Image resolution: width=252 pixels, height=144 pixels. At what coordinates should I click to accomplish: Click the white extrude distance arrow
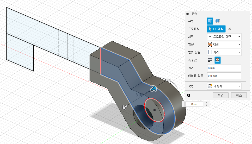coord(125,107)
